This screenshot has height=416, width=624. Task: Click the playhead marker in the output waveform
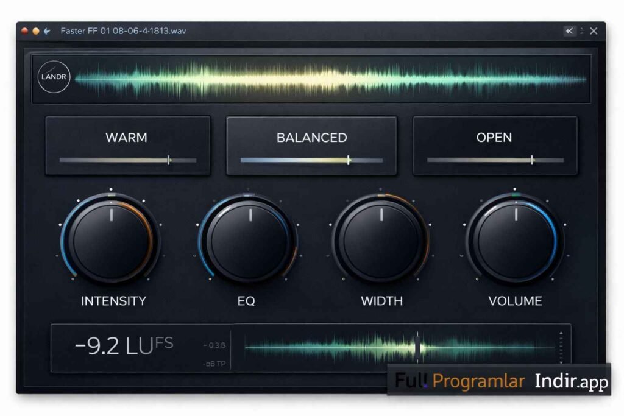click(417, 345)
